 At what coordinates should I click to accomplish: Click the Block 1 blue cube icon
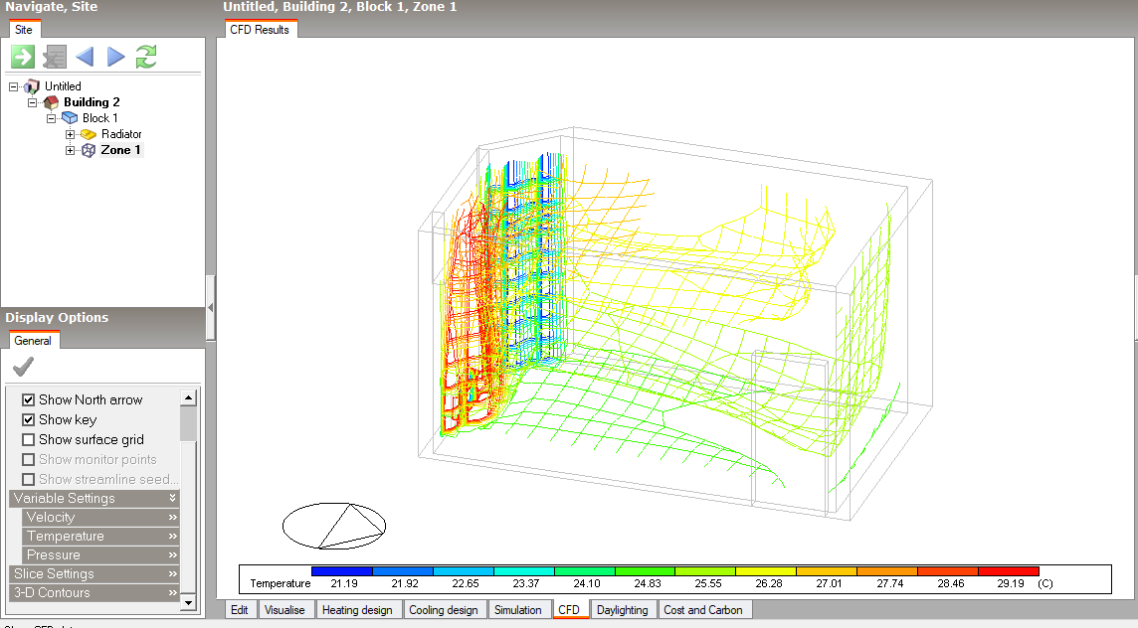point(70,118)
